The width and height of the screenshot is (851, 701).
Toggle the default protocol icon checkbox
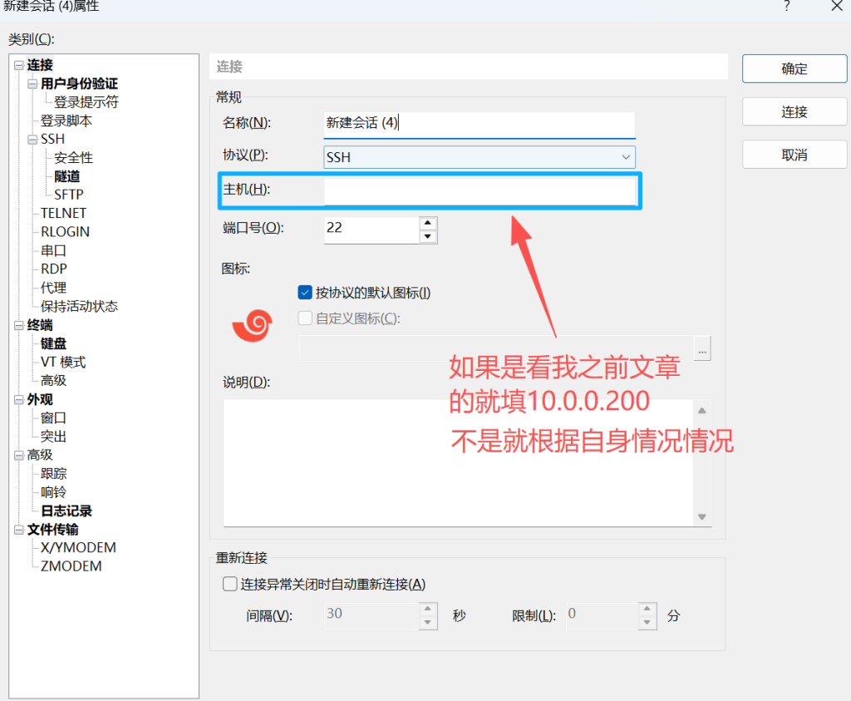pos(305,293)
